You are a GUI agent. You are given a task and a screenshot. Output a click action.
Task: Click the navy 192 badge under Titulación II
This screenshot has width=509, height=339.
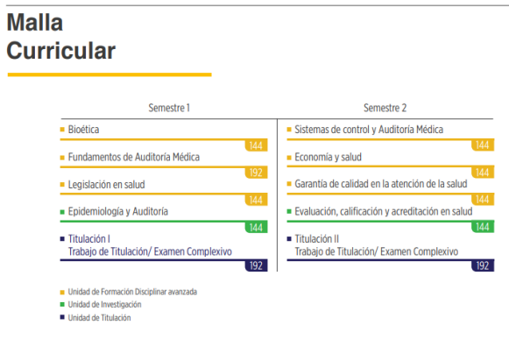tap(483, 265)
